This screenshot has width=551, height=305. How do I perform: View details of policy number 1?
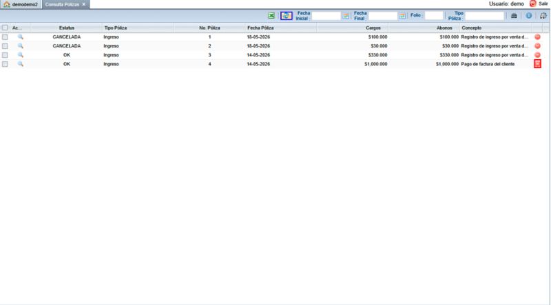coord(21,37)
